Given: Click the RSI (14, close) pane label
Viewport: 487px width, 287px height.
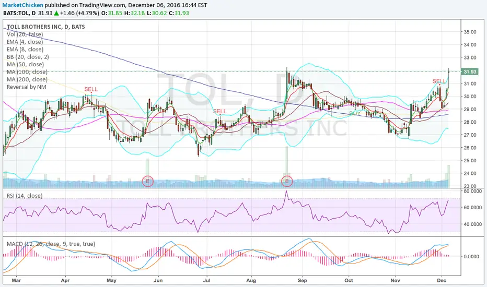Looking at the screenshot, I should click(25, 196).
